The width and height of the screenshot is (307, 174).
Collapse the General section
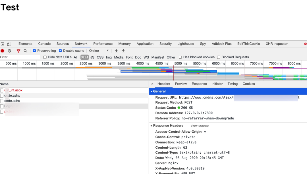tap(152, 92)
